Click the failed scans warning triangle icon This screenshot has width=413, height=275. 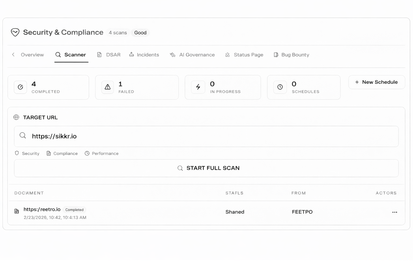coord(108,87)
